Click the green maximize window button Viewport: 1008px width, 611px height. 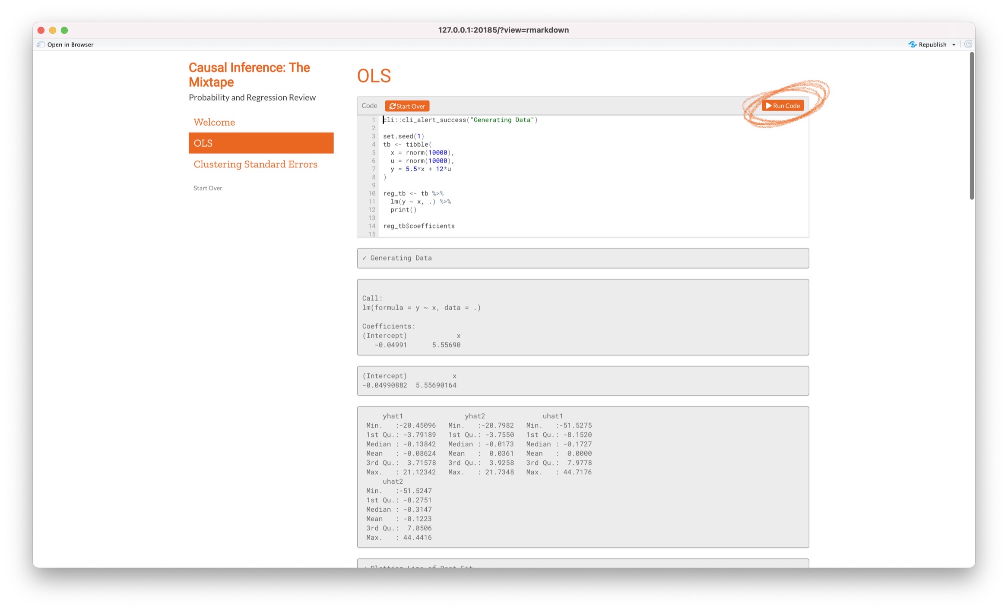pyautogui.click(x=64, y=30)
